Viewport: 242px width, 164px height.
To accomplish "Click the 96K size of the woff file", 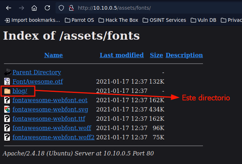I will [158, 128].
